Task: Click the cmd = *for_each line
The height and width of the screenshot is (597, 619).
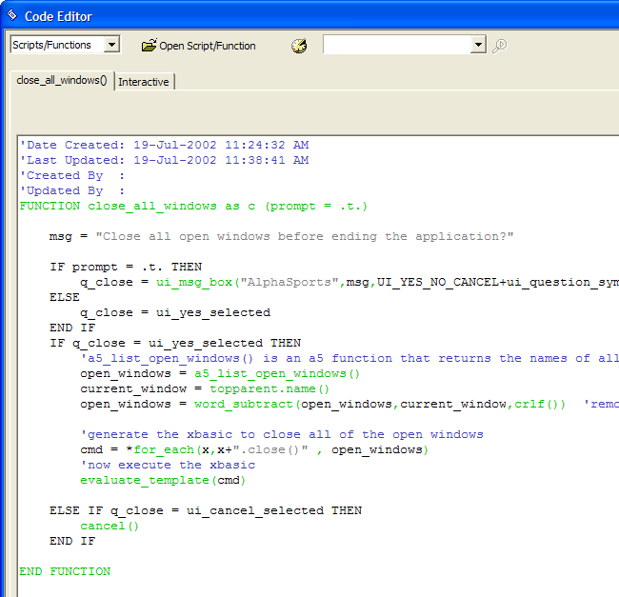Action: (254, 449)
